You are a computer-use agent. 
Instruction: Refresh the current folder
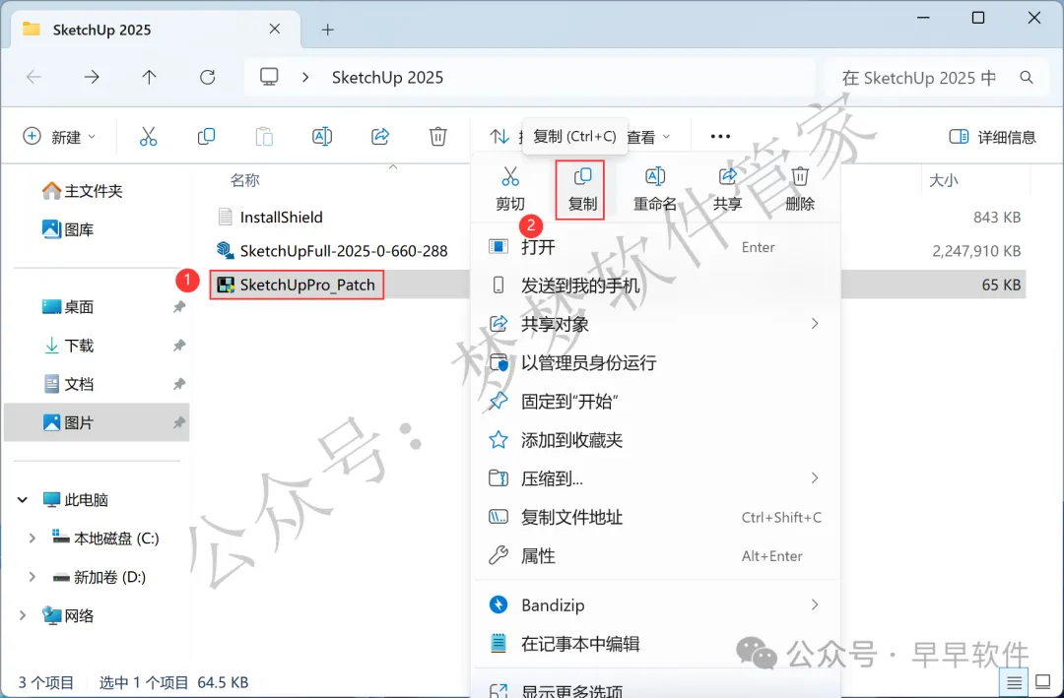point(208,78)
